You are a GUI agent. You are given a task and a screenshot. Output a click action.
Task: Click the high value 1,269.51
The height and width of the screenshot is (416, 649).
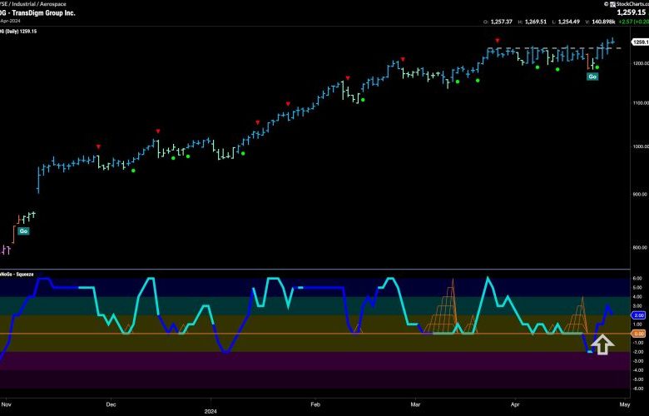pos(536,22)
